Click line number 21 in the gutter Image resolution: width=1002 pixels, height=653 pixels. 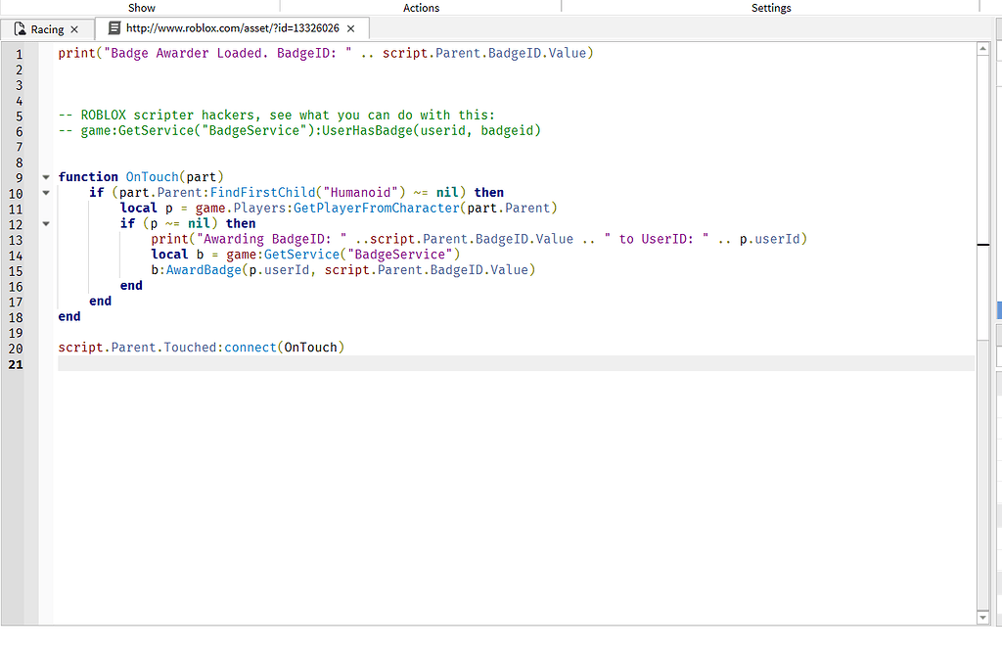point(15,364)
